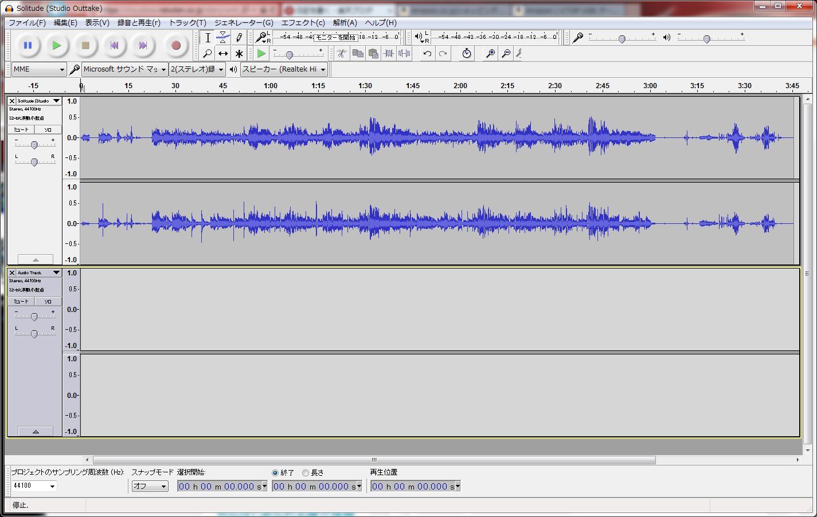Open the ジェネレーター(G) menu

click(x=244, y=22)
